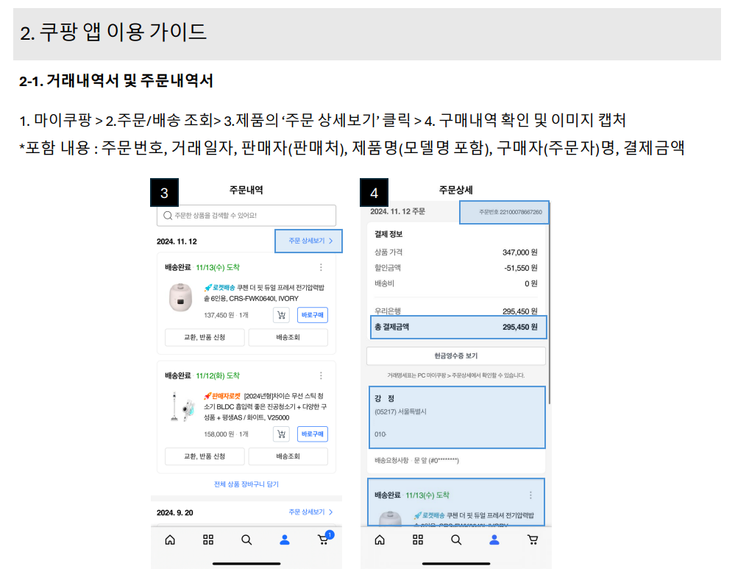The image size is (735, 580).
Task: Select the home icon on the 주문상세 screen
Action: pos(379,540)
